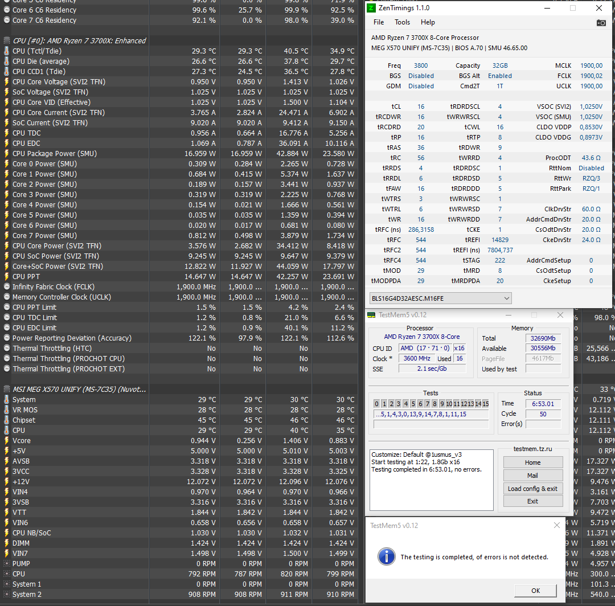Click chip icon of MSI MEG X570 UNIFY header

pos(7,389)
